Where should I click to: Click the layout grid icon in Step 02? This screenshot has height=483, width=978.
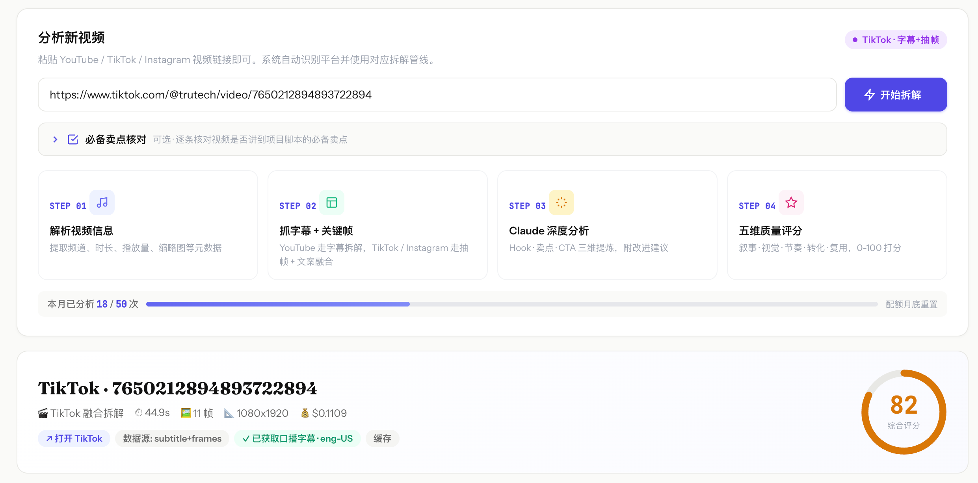(x=332, y=202)
